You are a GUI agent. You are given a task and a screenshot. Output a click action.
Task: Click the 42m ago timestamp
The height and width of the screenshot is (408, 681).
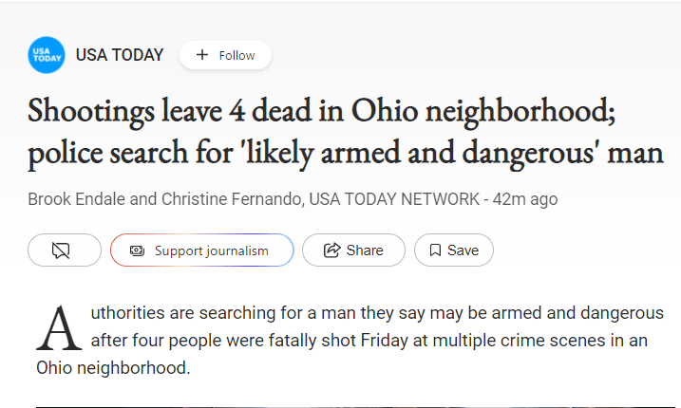point(528,199)
